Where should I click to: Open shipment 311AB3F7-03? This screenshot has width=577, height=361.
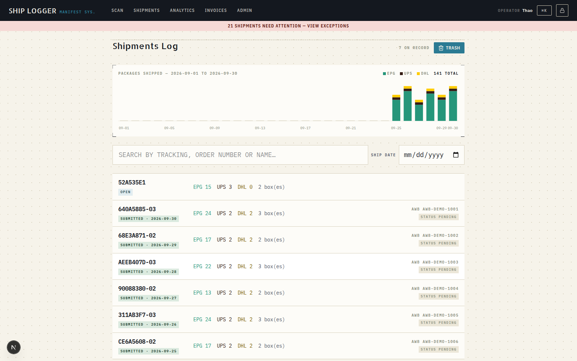[288, 319]
